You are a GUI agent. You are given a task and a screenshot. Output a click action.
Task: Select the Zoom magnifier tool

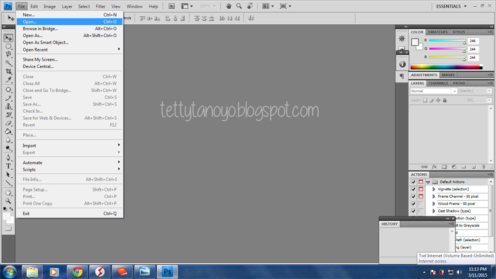coord(9,201)
